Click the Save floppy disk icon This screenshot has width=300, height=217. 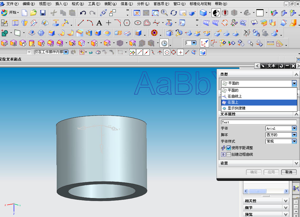[x=43, y=13]
